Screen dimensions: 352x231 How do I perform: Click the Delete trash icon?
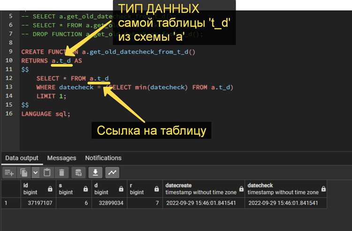point(61,172)
